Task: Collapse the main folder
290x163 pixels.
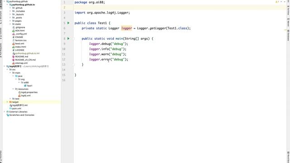Action: pyautogui.click(x=10, y=73)
